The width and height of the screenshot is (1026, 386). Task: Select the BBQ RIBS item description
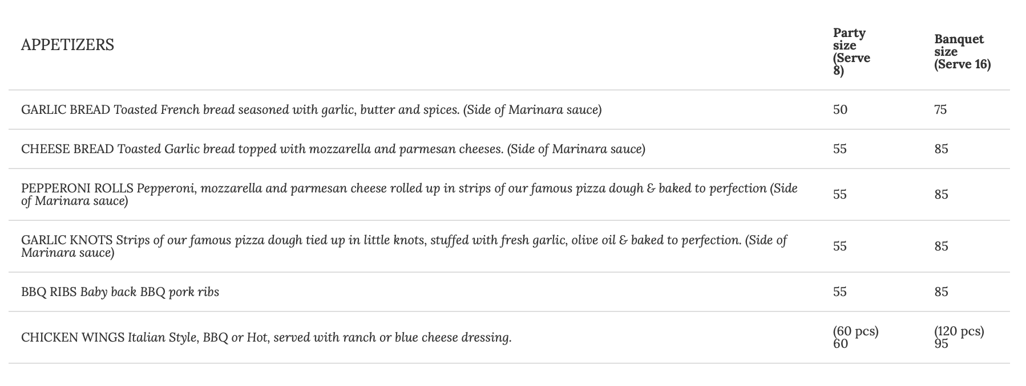(x=120, y=292)
